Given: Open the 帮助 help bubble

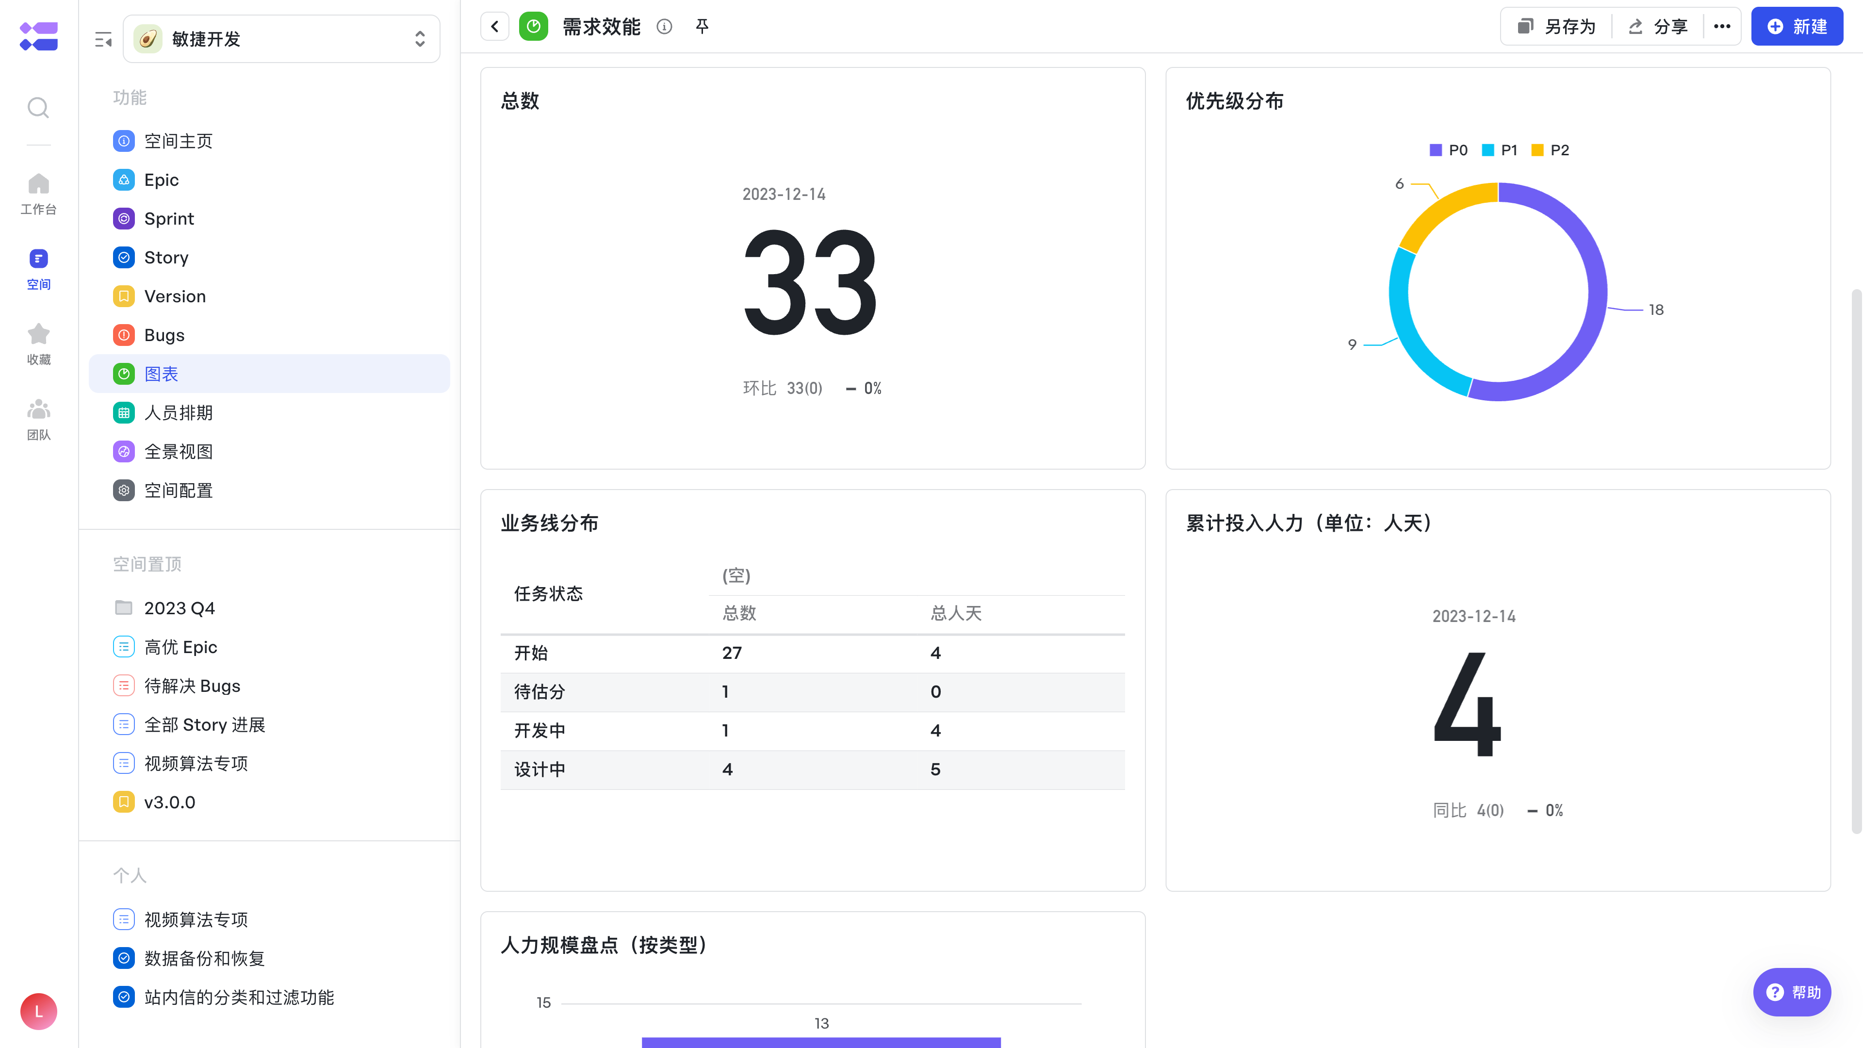Looking at the screenshot, I should coord(1792,992).
